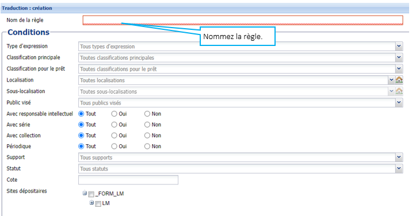Open the Support dropdown arrow
This screenshot has width=412, height=216.
(x=399, y=157)
